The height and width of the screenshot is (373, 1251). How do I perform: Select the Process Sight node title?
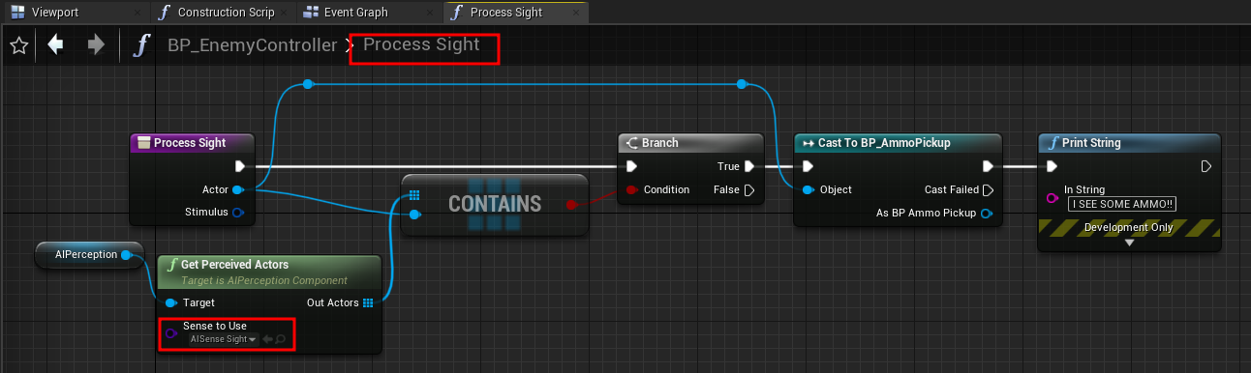point(190,143)
